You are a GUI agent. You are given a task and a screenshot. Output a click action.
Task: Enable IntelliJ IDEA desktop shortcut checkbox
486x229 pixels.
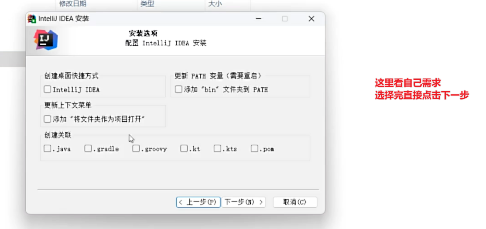[47, 89]
